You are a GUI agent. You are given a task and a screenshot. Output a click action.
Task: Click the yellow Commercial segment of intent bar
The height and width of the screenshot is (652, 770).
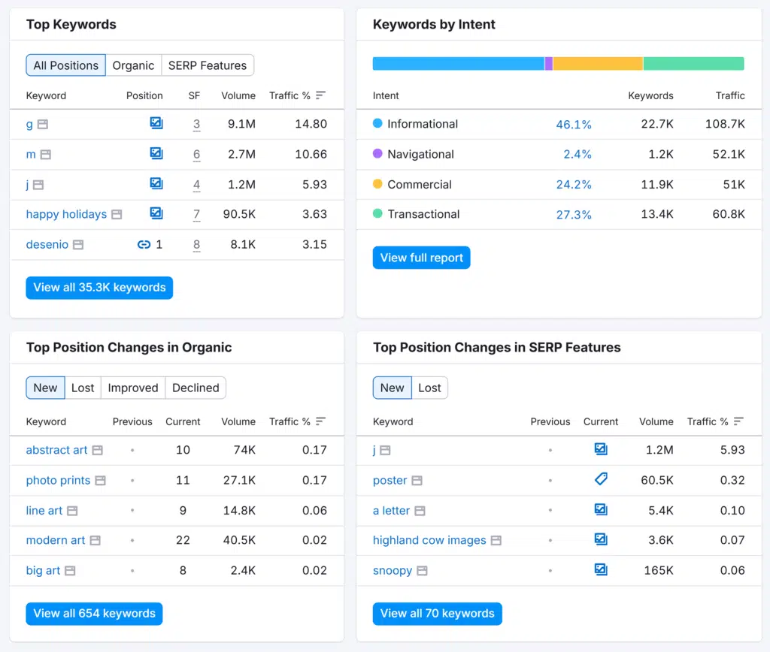(x=598, y=64)
